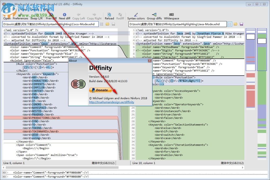Image resolution: width=270 pixels, height=180 pixels.
Task: Go to the next diff
Action: 65,16
